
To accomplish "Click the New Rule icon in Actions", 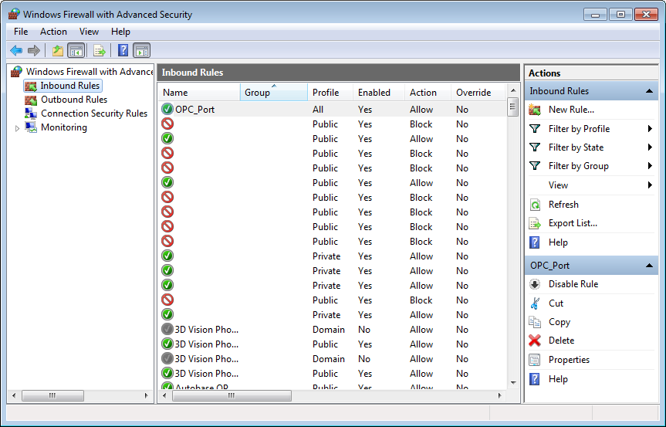I will tap(535, 110).
